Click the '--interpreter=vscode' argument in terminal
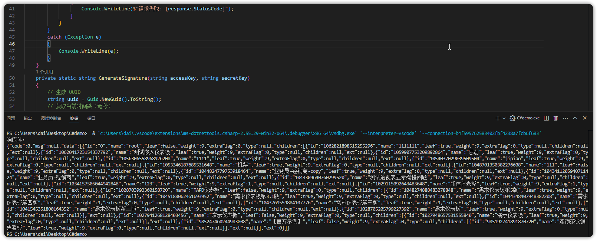 click(x=388, y=133)
